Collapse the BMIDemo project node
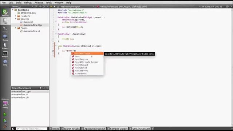Image resolution: width=233 pixels, height=131 pixels. coord(13,10)
